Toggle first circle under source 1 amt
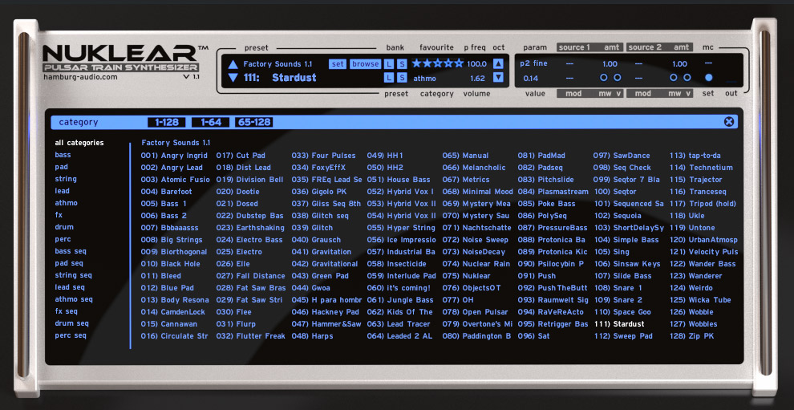This screenshot has width=794, height=410. 603,78
